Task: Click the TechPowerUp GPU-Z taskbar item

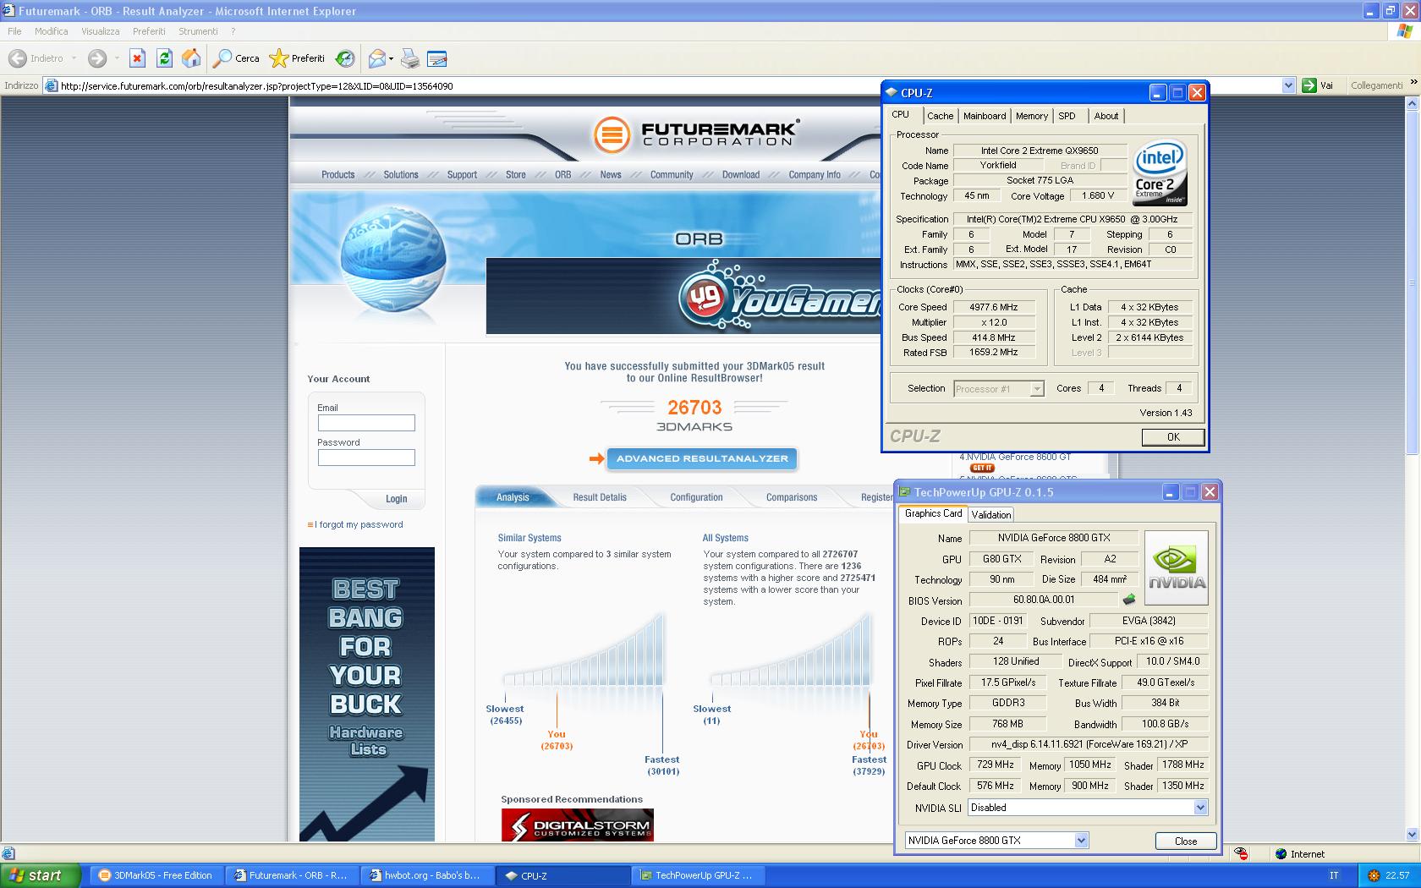Action: tap(697, 875)
